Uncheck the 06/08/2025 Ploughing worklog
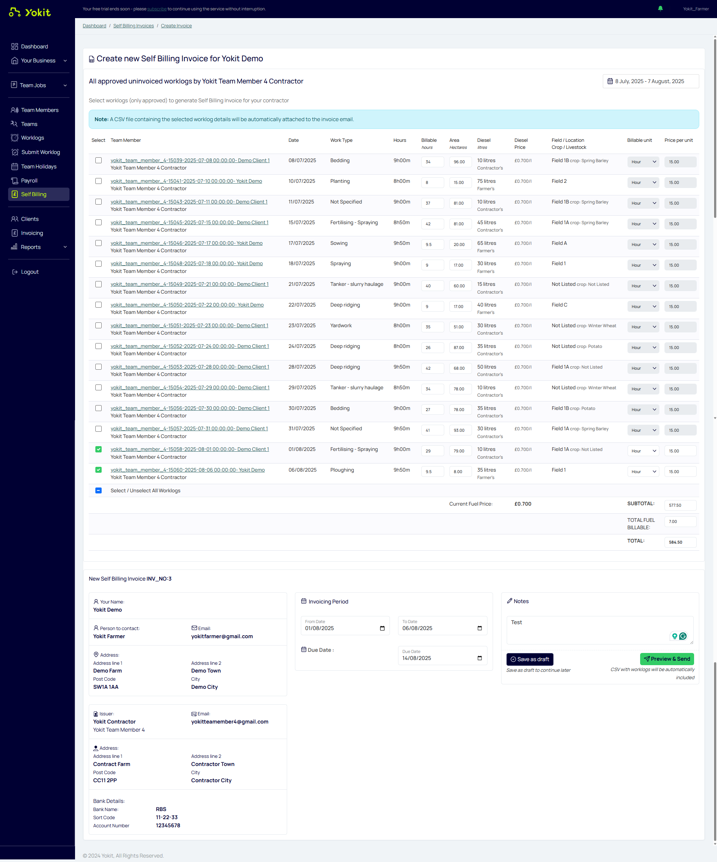This screenshot has height=862, width=717. [x=99, y=470]
